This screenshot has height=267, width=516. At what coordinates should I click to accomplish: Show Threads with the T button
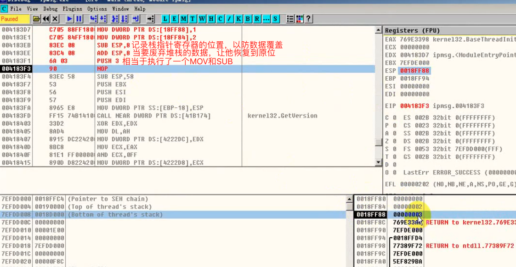(x=193, y=19)
